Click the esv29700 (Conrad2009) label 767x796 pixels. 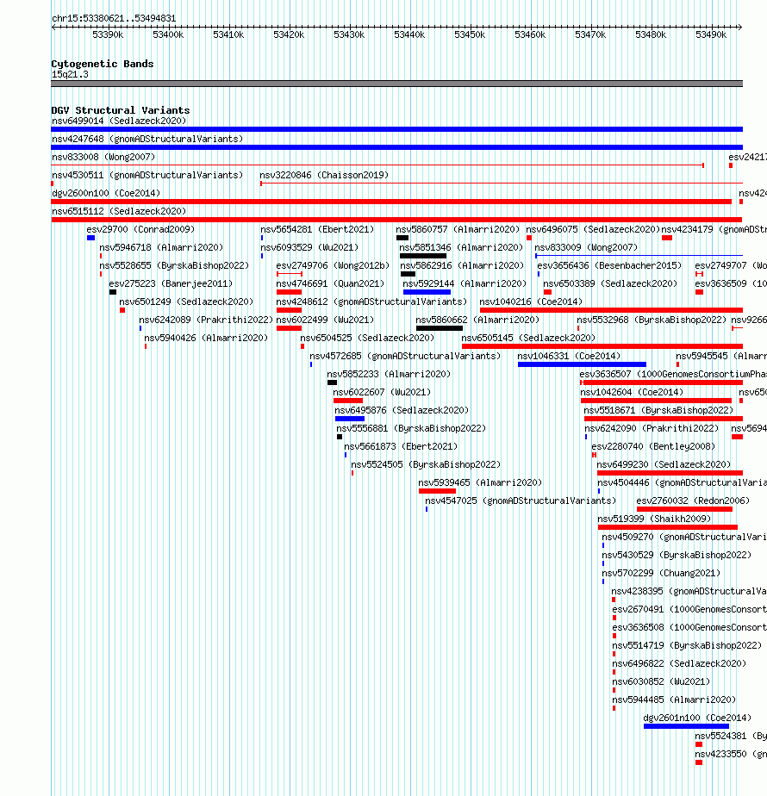click(140, 229)
